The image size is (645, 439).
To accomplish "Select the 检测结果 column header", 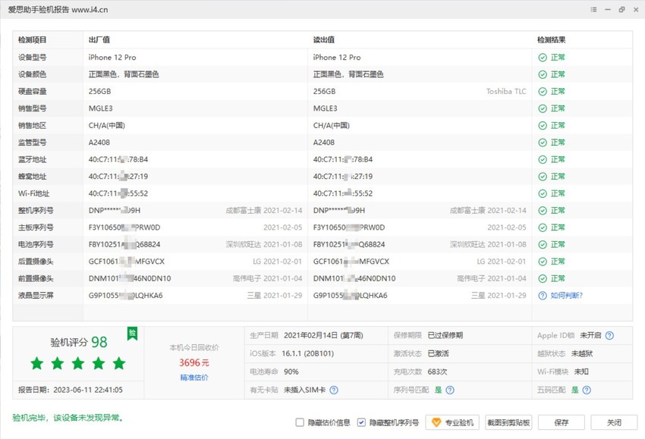I will pyautogui.click(x=551, y=40).
